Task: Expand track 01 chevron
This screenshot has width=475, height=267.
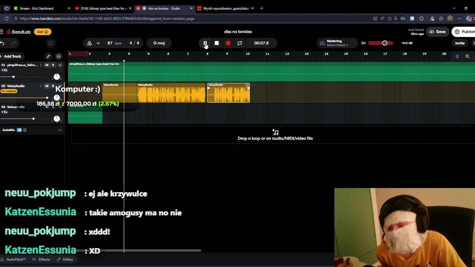Action: click(60, 65)
